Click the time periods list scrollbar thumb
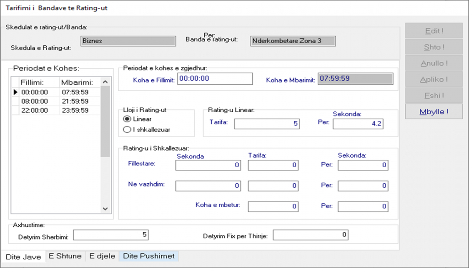469x268 pixels. [105, 122]
